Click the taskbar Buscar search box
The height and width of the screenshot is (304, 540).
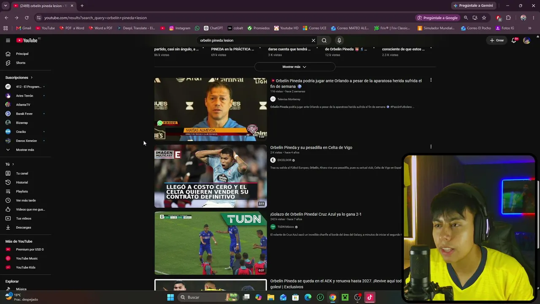[x=208, y=297]
